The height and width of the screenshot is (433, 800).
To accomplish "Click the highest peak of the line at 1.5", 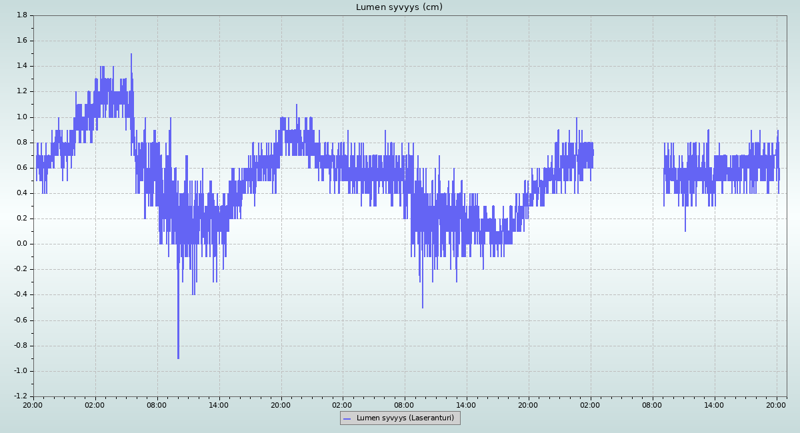I will 131,55.
